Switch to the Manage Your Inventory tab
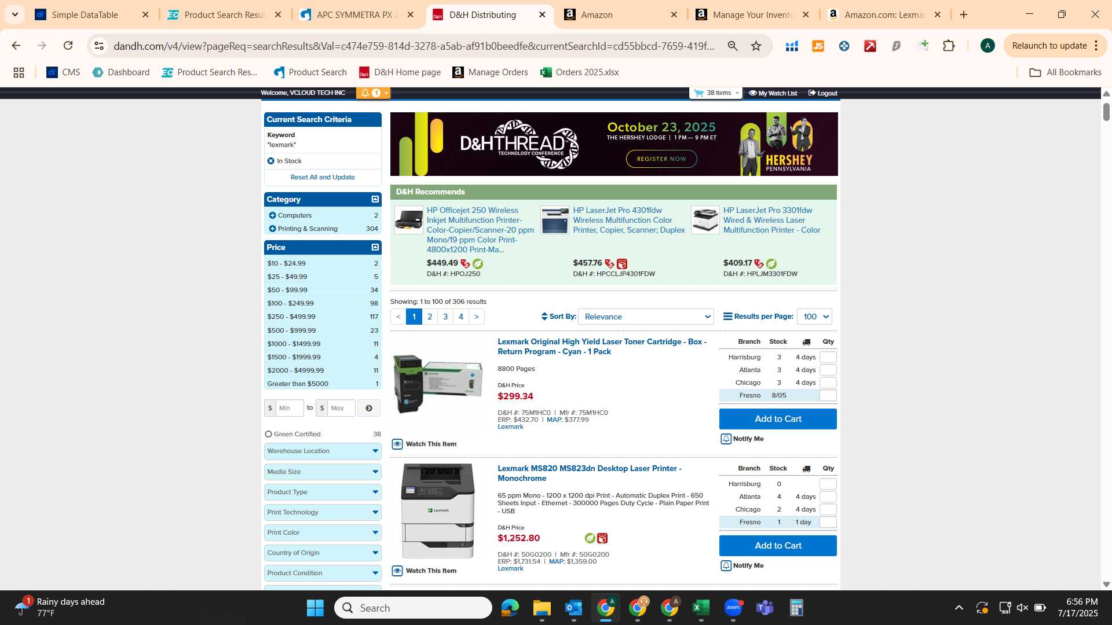The image size is (1112, 625). point(753,15)
